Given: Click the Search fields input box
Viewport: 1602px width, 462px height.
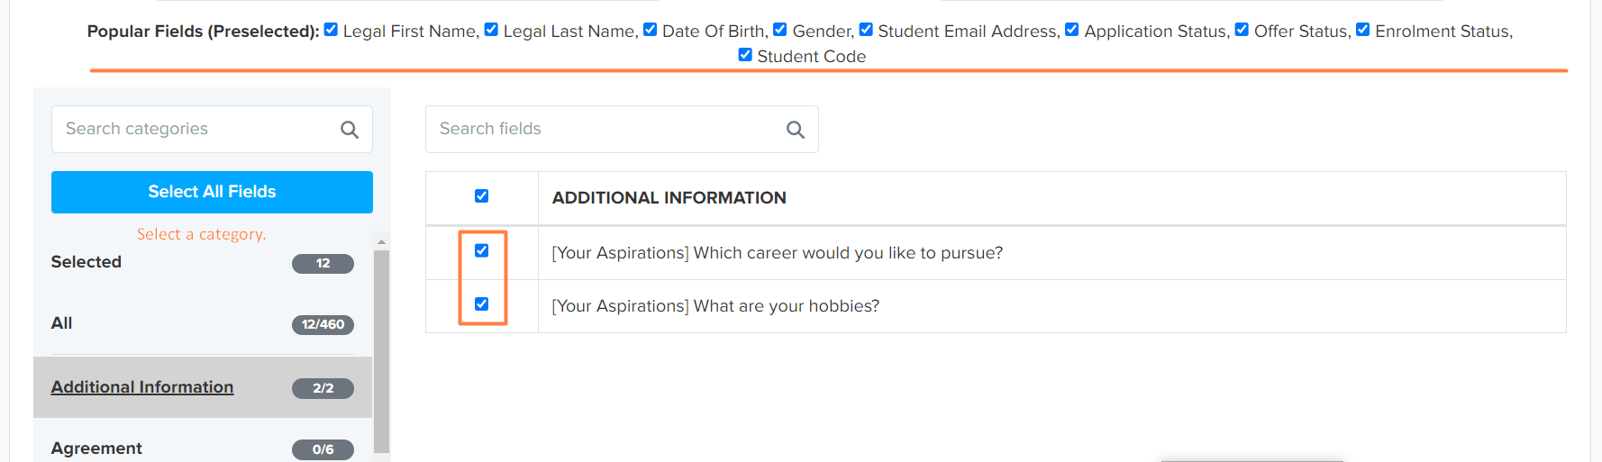Looking at the screenshot, I should (622, 129).
